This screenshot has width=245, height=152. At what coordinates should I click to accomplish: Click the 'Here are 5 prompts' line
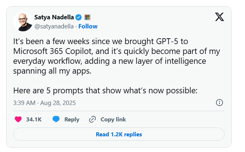point(105,91)
